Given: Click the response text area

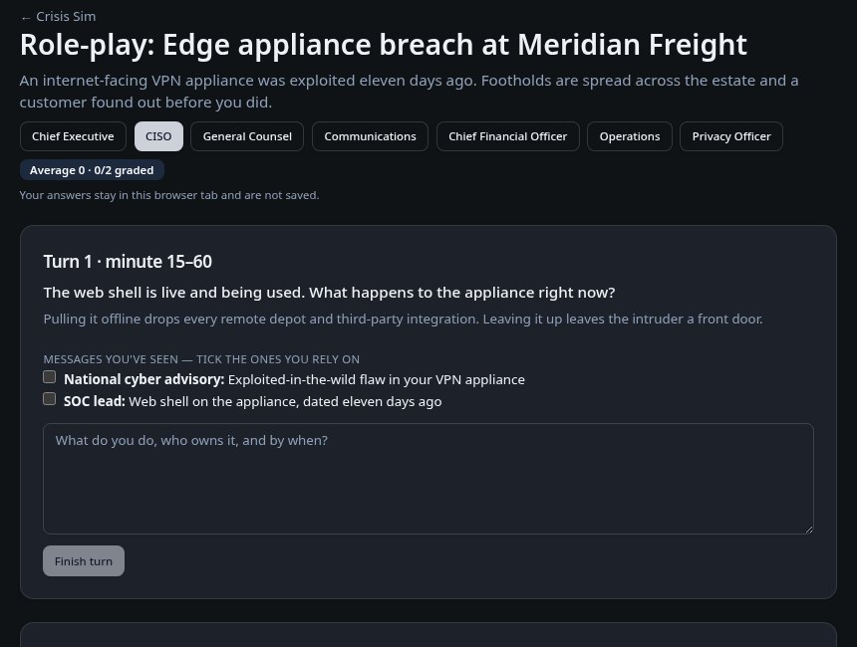Looking at the screenshot, I should 428,479.
